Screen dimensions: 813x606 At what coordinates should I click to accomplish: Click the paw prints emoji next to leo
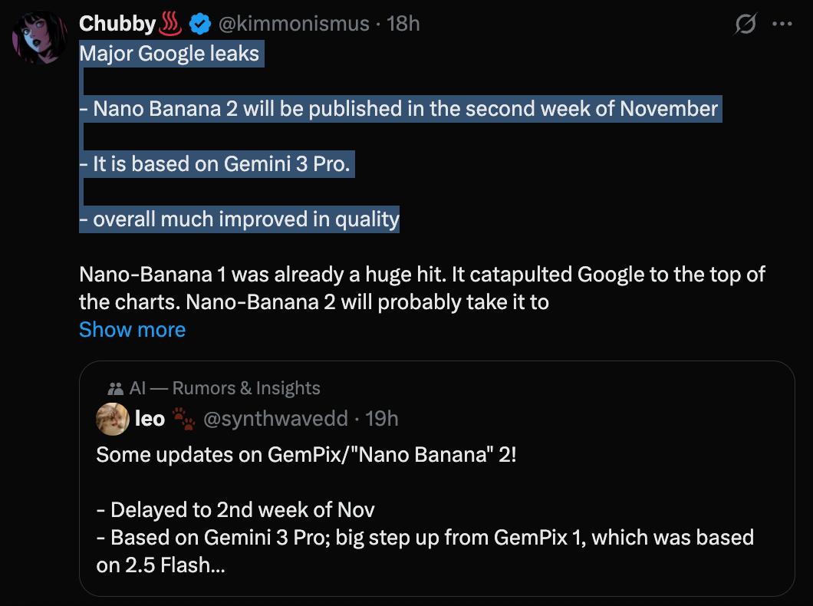point(183,418)
